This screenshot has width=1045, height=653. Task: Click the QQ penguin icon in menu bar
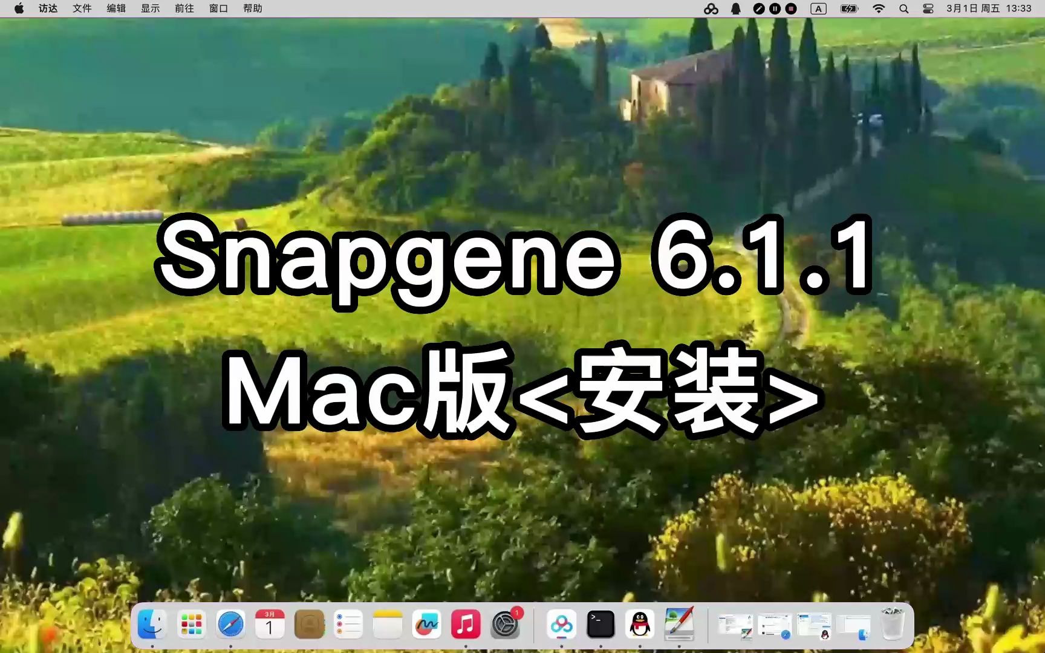point(736,8)
